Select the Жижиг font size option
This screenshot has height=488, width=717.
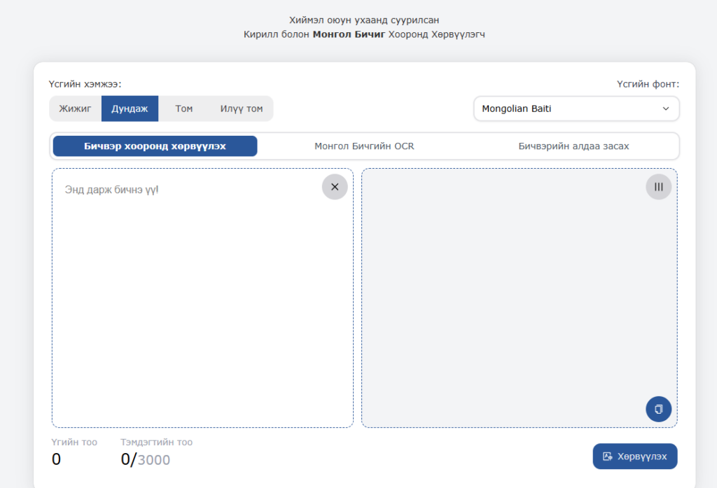tap(75, 109)
